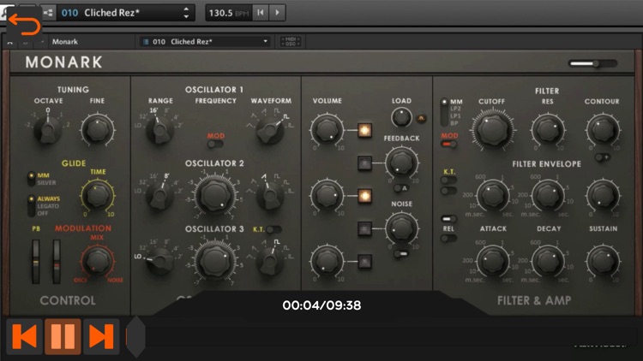Skip to the next video chapter
Screen dimensions: 643x361
point(101,336)
